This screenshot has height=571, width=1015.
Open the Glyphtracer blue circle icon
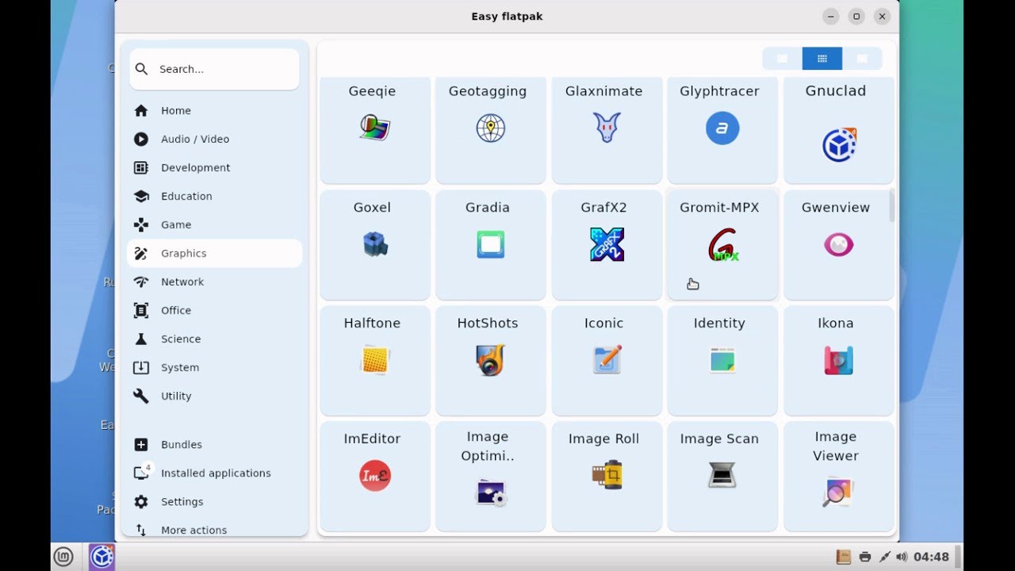coord(722,128)
